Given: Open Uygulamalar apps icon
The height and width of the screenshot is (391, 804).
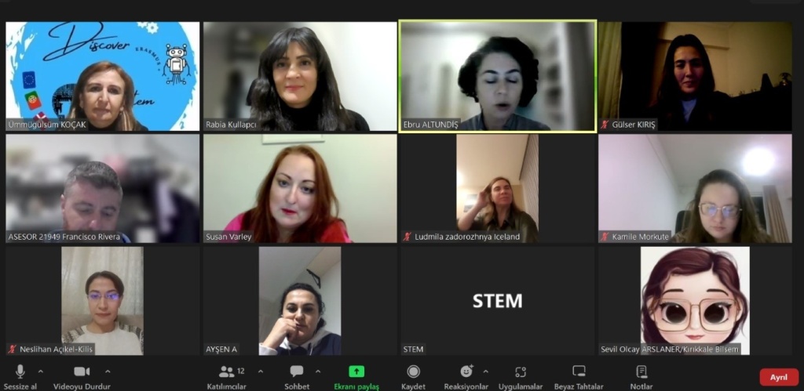Looking at the screenshot, I should (x=521, y=372).
